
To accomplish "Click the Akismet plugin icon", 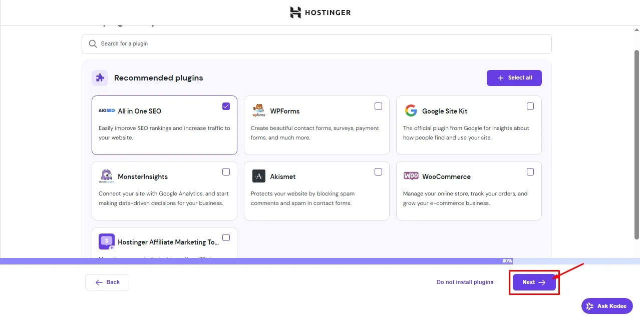I will pyautogui.click(x=258, y=176).
